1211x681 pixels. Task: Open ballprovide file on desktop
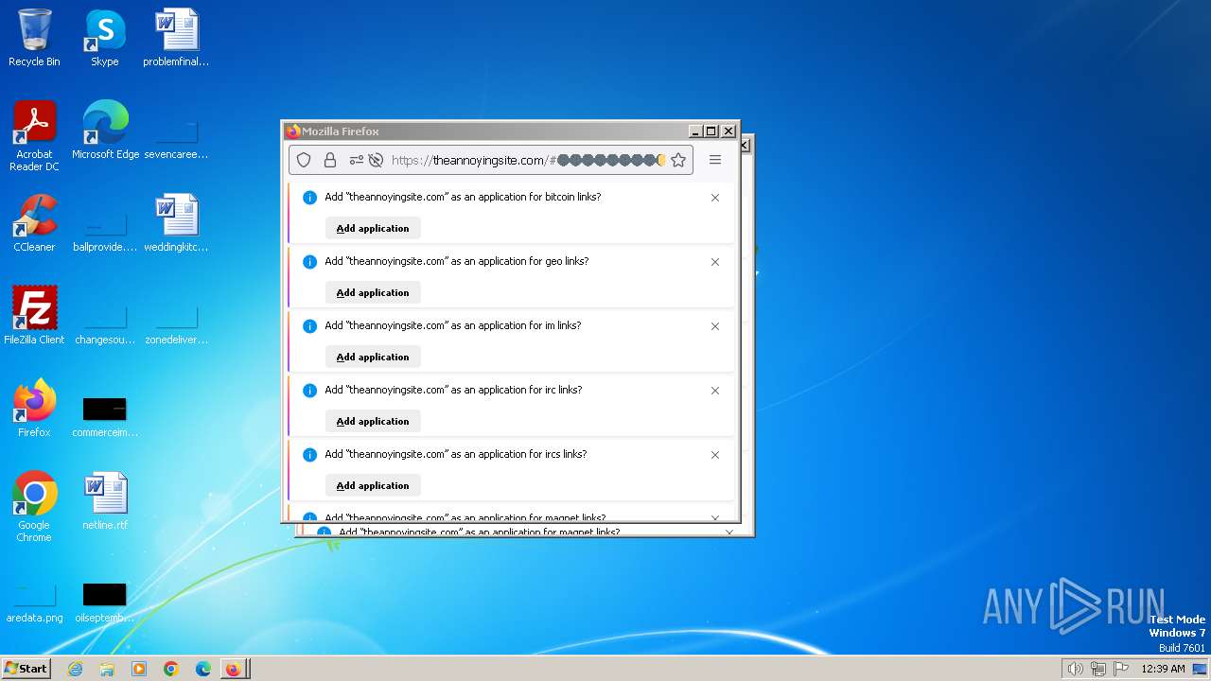pyautogui.click(x=105, y=231)
